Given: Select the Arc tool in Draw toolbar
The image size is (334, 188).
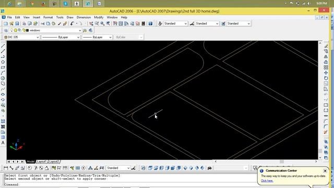Looking at the screenshot, I should coord(3,73).
